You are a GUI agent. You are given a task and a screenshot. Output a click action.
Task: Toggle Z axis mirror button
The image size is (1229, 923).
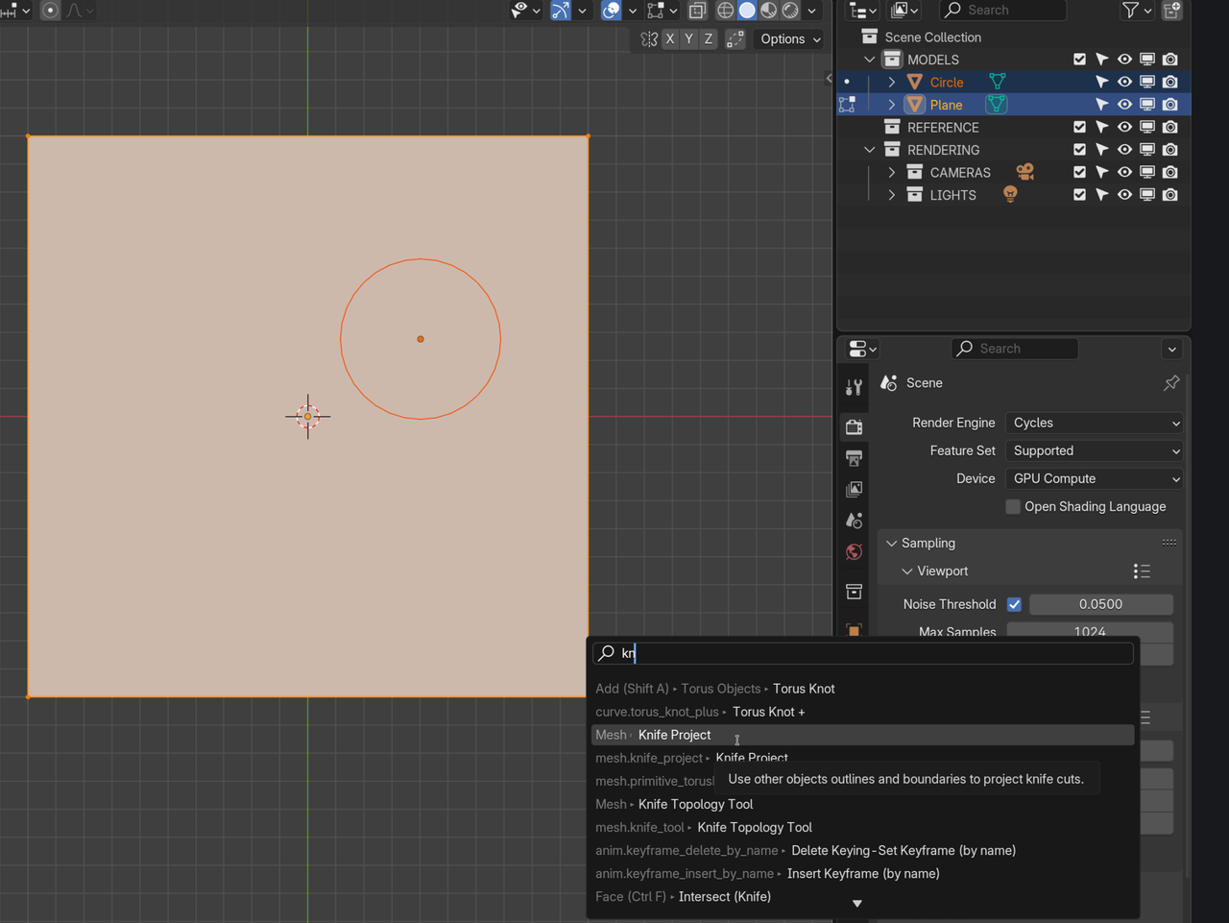click(709, 39)
